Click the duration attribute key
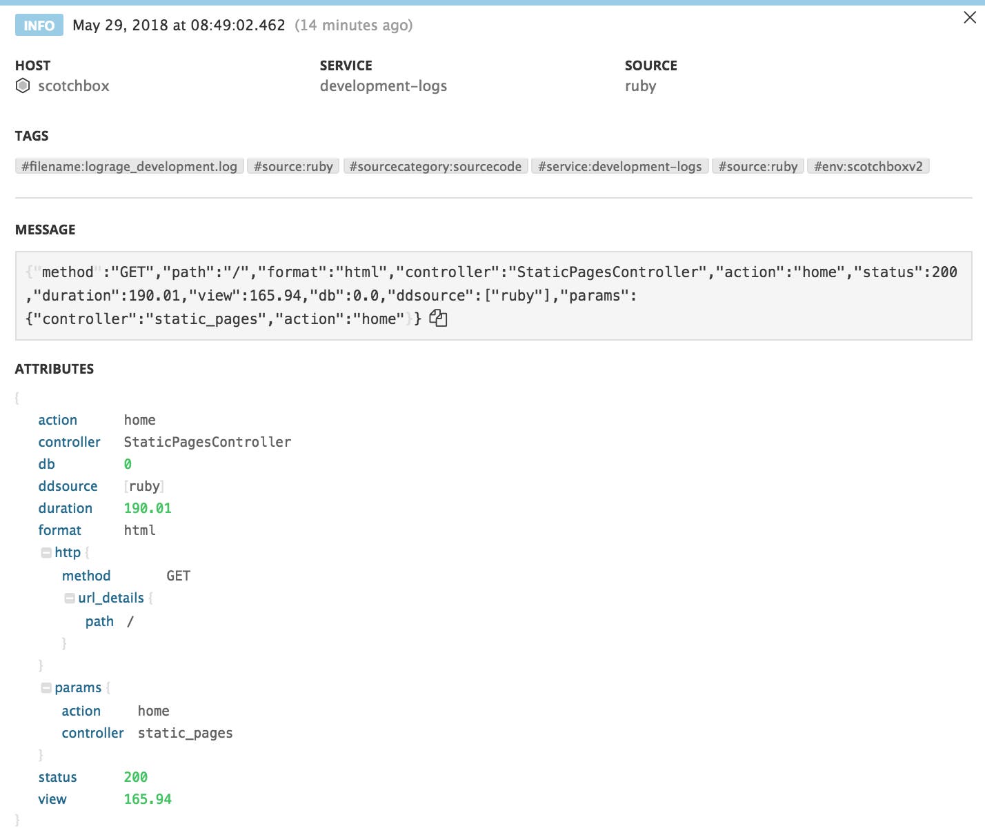 66,508
